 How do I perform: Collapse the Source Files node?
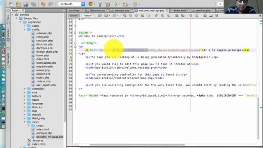coord(16,18)
